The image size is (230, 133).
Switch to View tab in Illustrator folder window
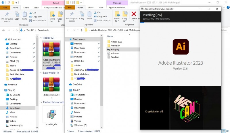pyautogui.click(x=101, y=8)
